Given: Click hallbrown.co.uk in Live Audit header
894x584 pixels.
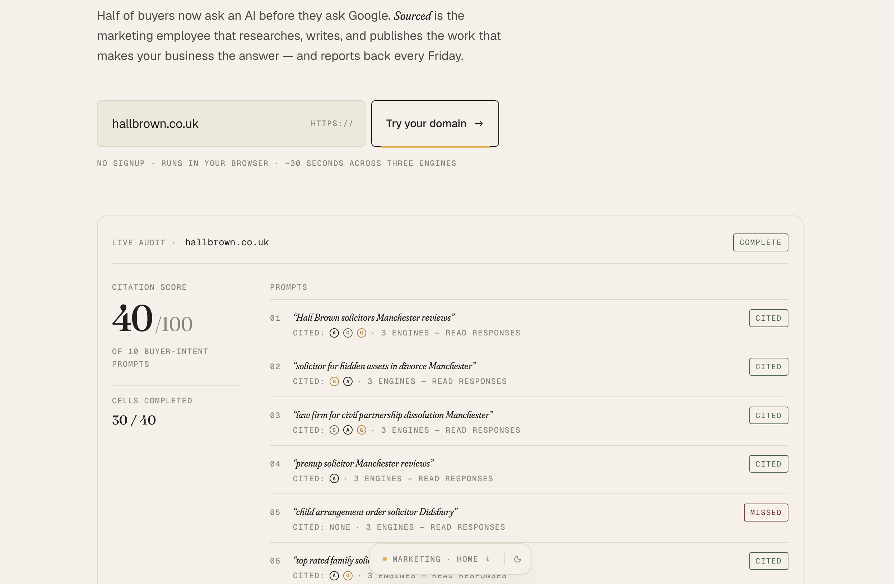Looking at the screenshot, I should (x=227, y=242).
